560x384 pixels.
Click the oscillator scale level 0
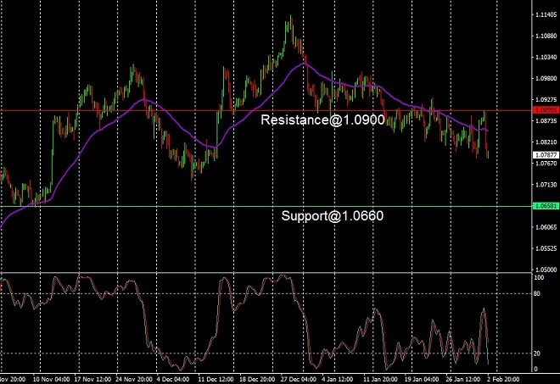(x=535, y=370)
